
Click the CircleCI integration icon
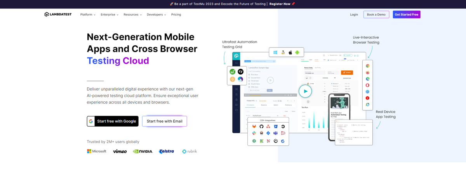pos(283,127)
